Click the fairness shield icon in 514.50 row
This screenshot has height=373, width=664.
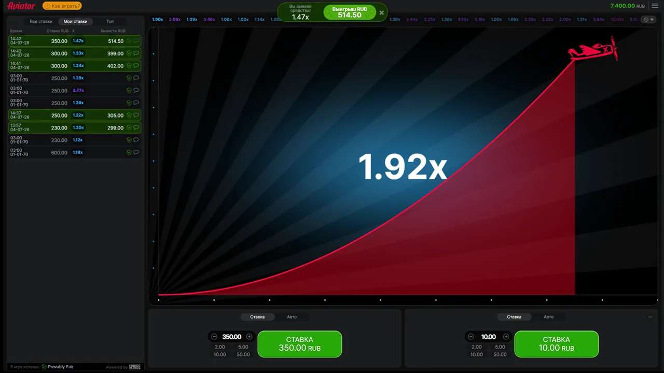click(129, 41)
